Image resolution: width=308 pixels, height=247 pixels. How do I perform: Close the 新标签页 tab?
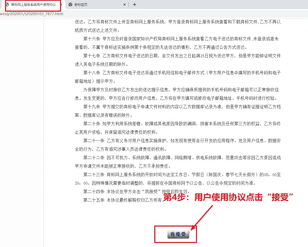pos(125,5)
